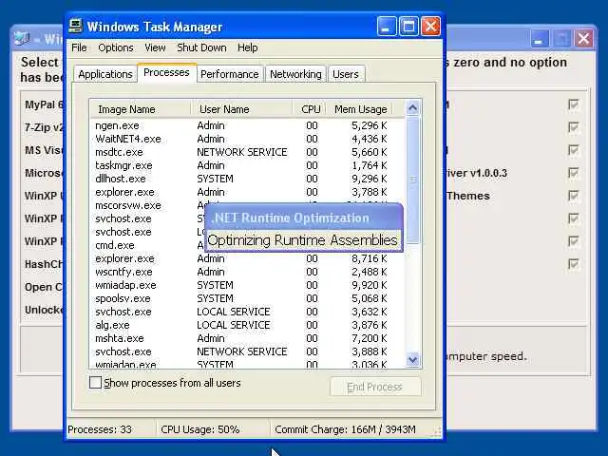The width and height of the screenshot is (608, 456).
Task: Open the Help menu
Action: (247, 47)
